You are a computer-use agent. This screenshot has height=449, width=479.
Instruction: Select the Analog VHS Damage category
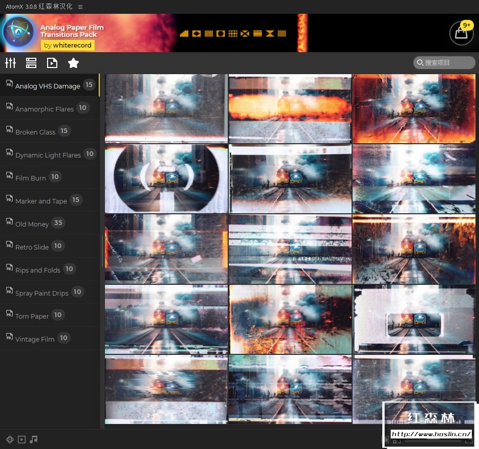pos(50,85)
